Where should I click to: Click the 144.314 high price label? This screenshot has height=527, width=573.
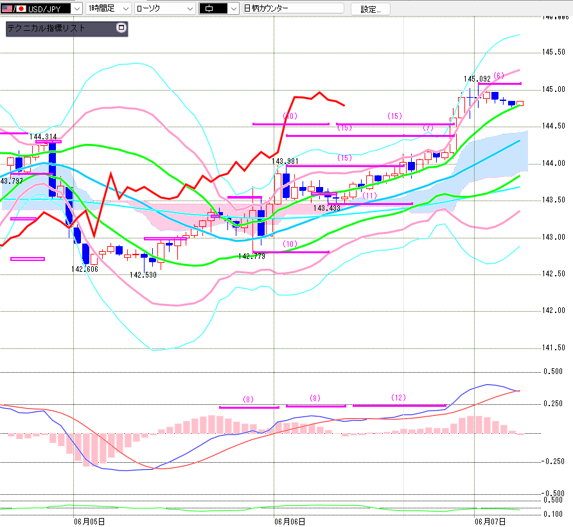(43, 137)
